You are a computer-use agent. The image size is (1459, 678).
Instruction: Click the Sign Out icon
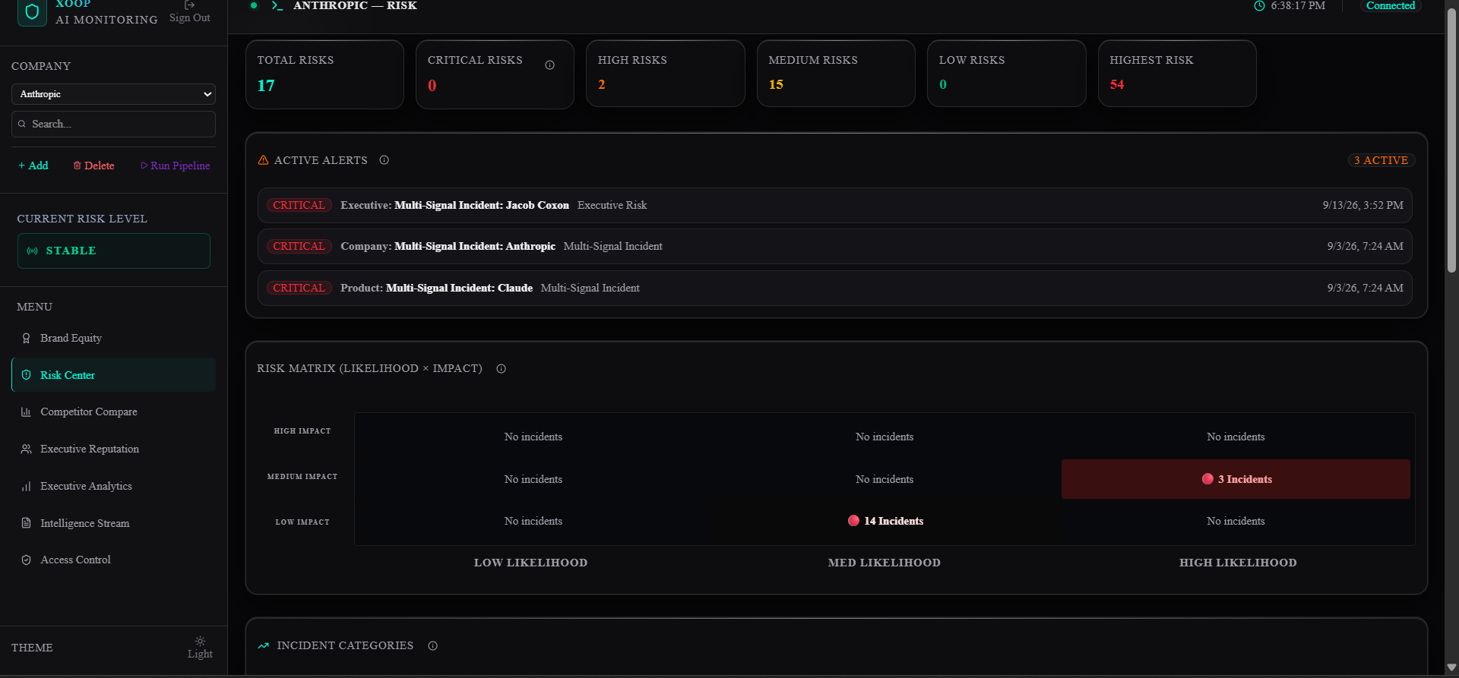click(190, 5)
